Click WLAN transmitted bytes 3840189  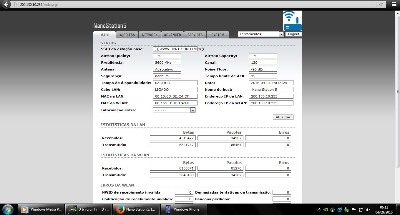(x=173, y=175)
